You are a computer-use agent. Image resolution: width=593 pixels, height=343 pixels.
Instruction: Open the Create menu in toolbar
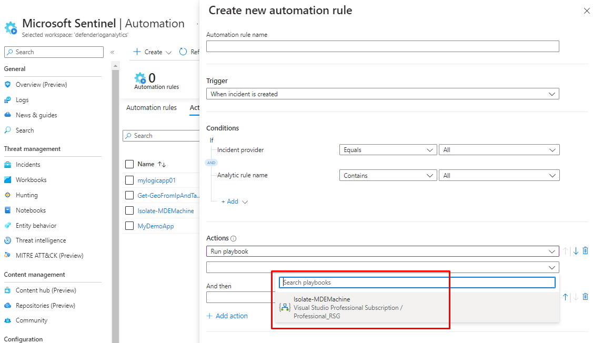(x=153, y=52)
